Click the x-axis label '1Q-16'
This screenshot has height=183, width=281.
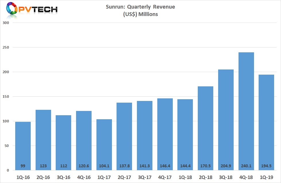[23, 177]
